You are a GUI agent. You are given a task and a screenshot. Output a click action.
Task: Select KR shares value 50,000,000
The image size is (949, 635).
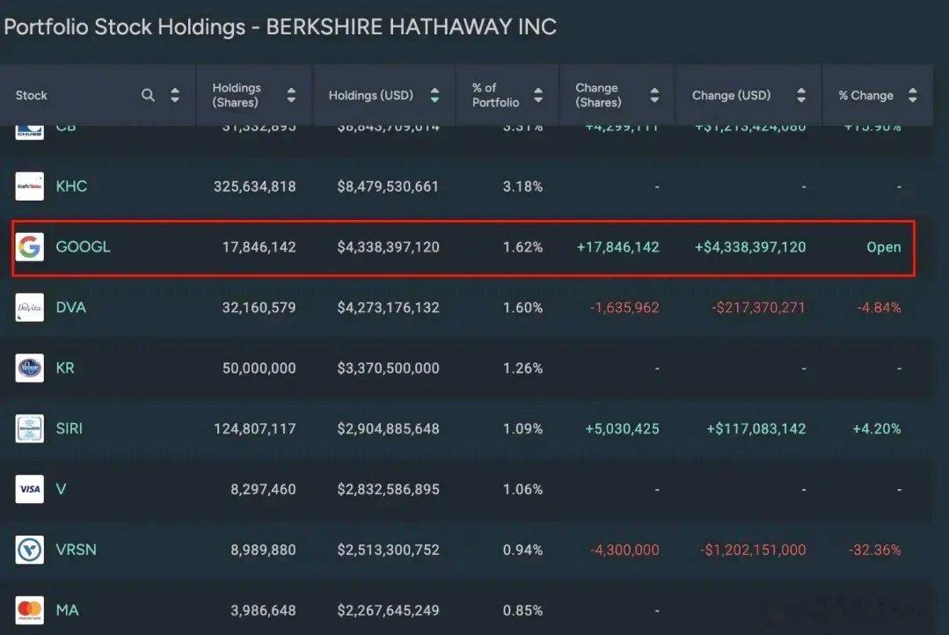pyautogui.click(x=259, y=368)
